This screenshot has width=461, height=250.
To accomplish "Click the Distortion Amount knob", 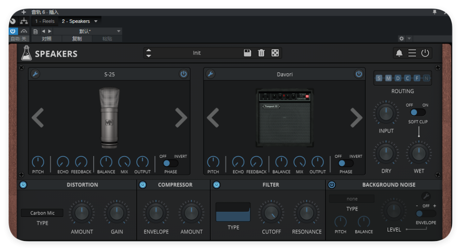I will coord(82,213).
